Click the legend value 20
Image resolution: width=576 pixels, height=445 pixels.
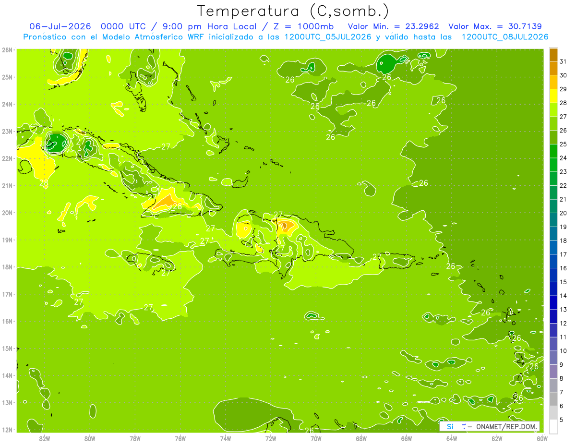(x=564, y=213)
